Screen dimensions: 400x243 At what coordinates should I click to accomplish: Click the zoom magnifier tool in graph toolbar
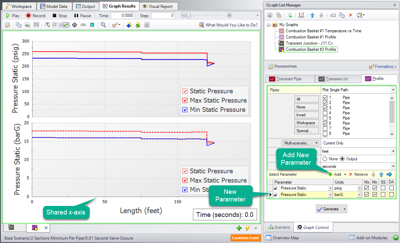[x=103, y=25]
